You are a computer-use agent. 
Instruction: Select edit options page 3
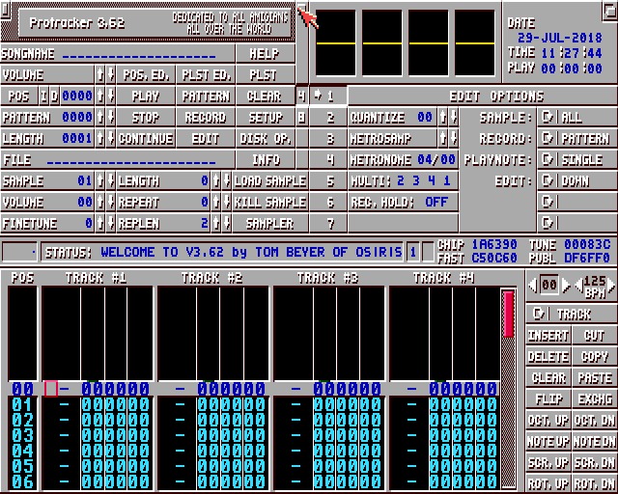(328, 139)
